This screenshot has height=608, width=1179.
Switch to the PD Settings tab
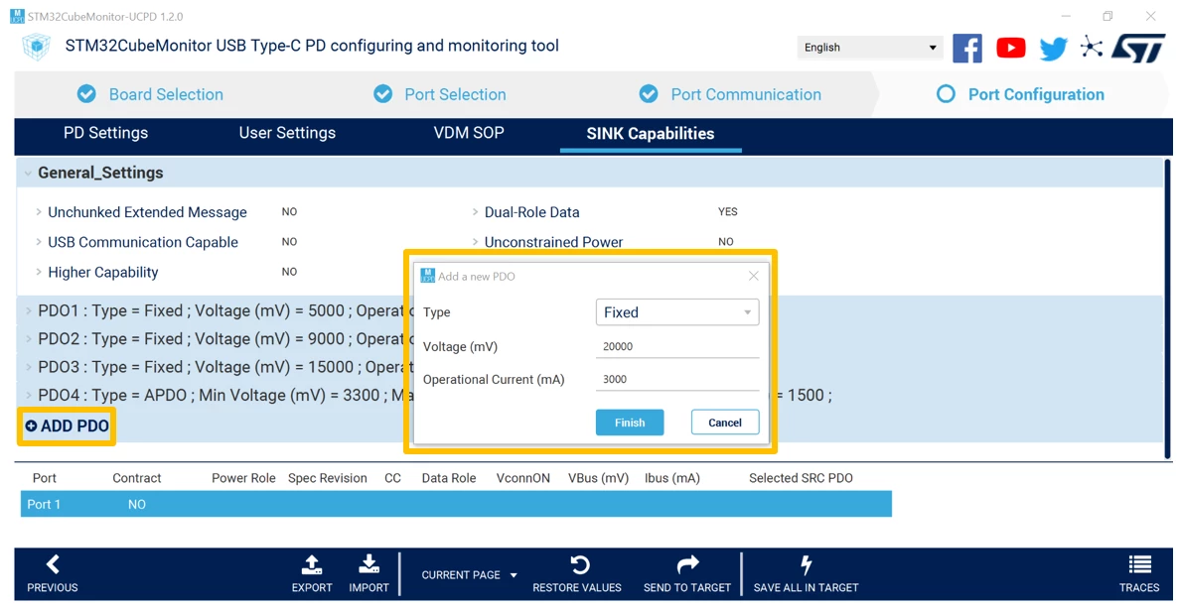(105, 134)
